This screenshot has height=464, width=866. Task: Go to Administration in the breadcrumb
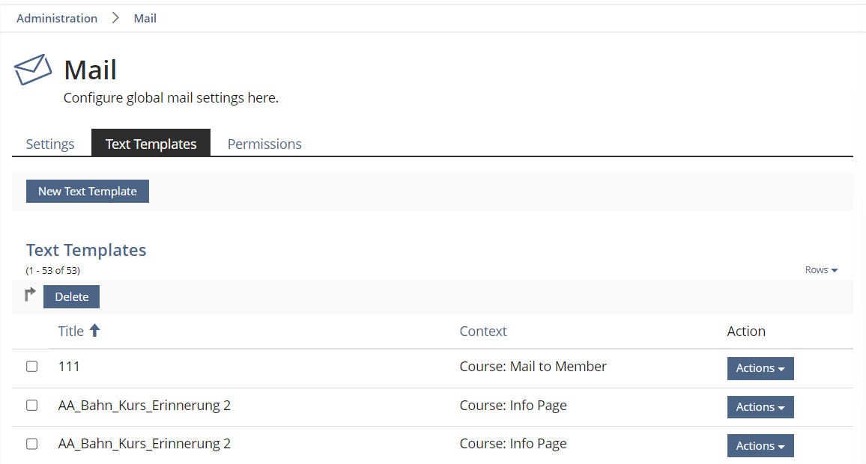click(57, 18)
